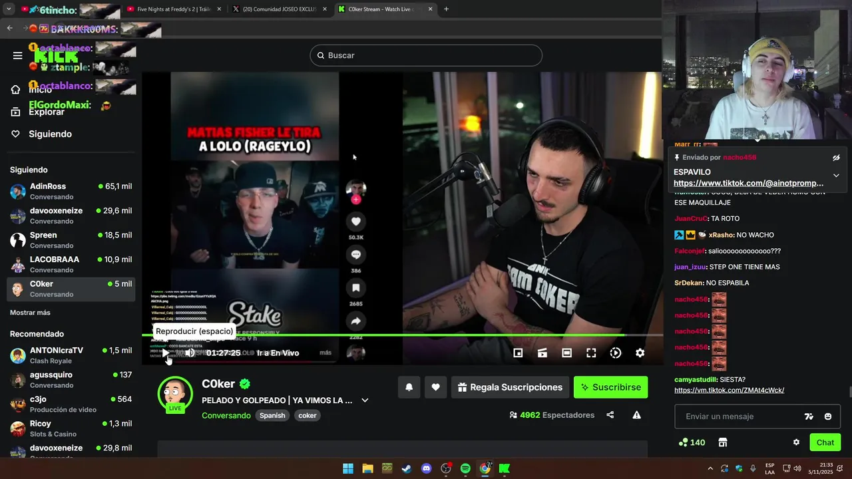The height and width of the screenshot is (479, 852).
Task: Open C0ker's channel avatar
Action: [175, 393]
